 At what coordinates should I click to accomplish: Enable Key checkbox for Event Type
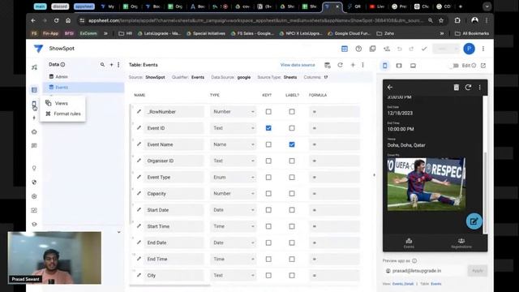[268, 177]
